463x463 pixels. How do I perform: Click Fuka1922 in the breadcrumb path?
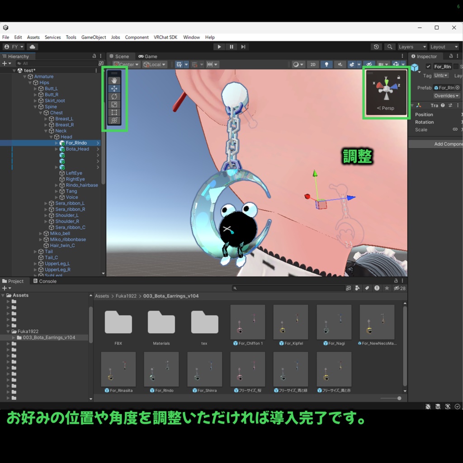[126, 296]
